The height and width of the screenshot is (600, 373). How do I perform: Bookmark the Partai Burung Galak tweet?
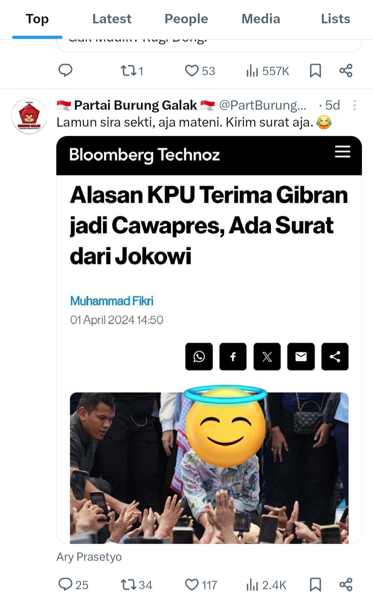pos(315,585)
